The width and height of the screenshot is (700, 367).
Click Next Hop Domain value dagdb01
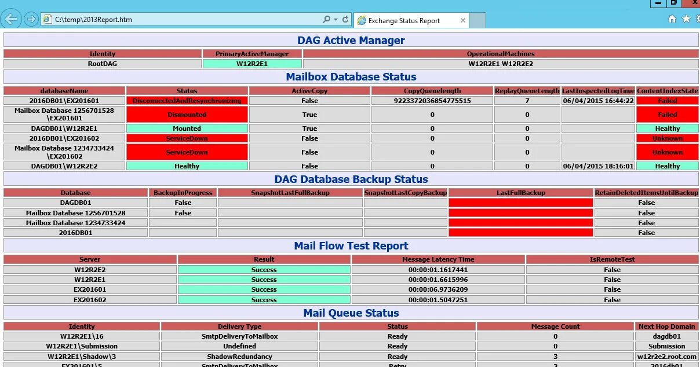tap(666, 336)
